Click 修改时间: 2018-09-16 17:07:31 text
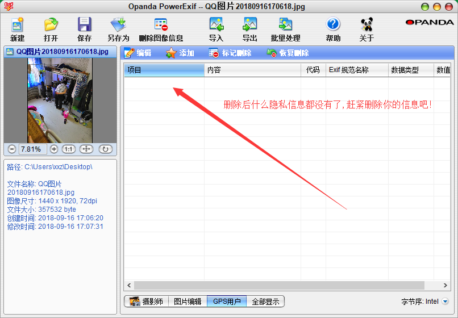Viewport: 458px width, 318px height. click(55, 227)
